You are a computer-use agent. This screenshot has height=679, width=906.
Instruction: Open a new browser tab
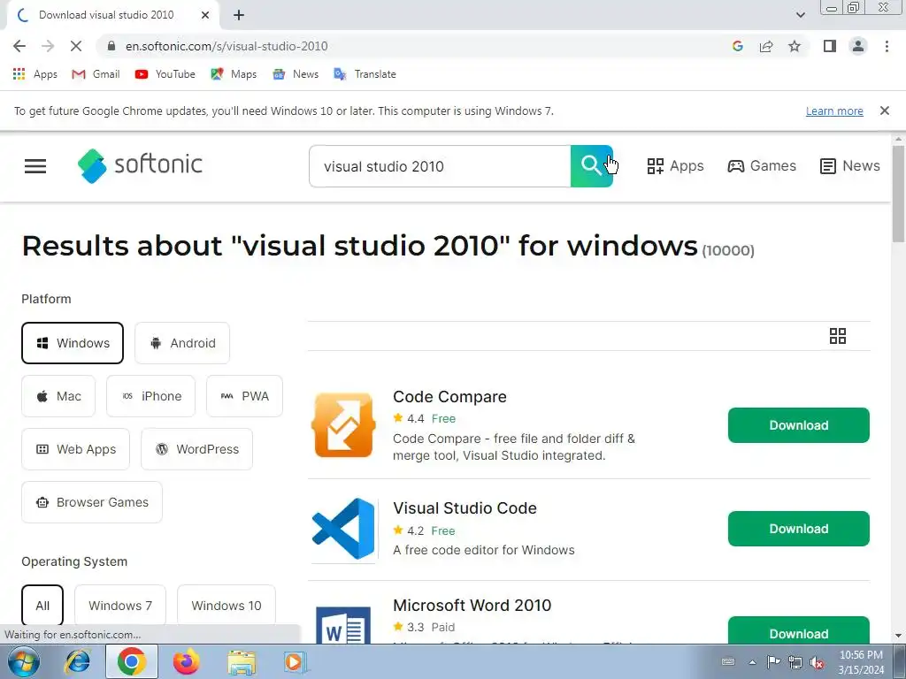pyautogui.click(x=239, y=16)
